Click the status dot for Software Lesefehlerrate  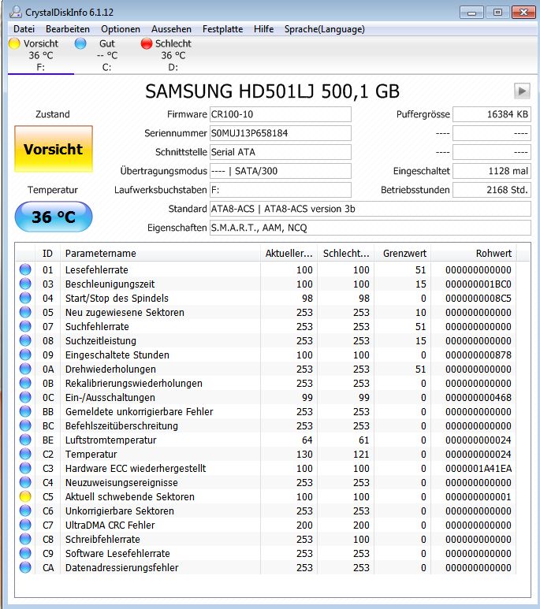tap(25, 553)
